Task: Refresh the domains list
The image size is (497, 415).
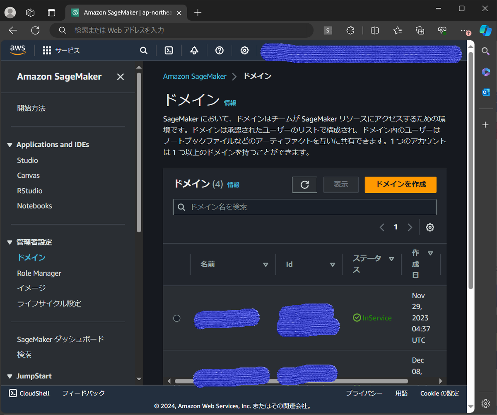Action: tap(304, 184)
